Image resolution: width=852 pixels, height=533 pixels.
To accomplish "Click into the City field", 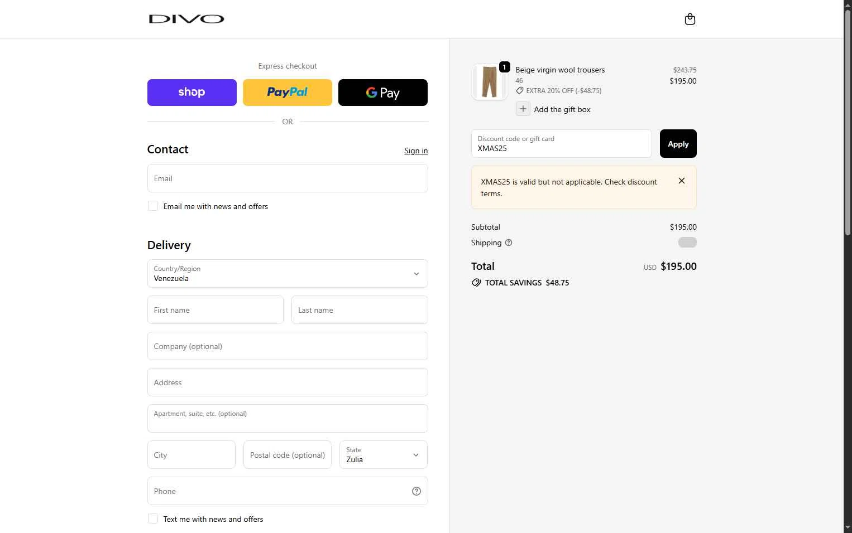I will 192,455.
